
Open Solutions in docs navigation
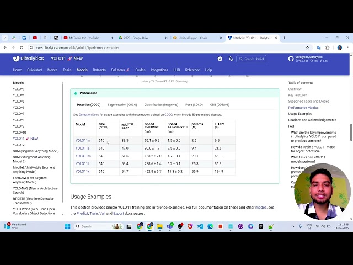pos(120,70)
